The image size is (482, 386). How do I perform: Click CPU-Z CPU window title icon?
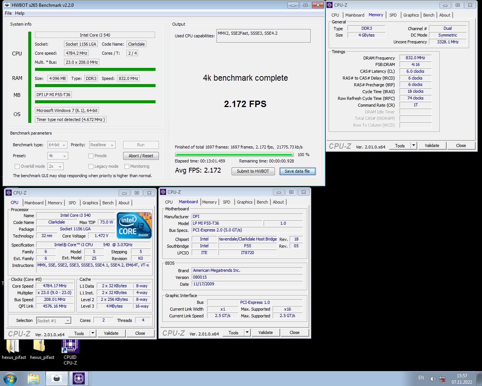(x=9, y=193)
